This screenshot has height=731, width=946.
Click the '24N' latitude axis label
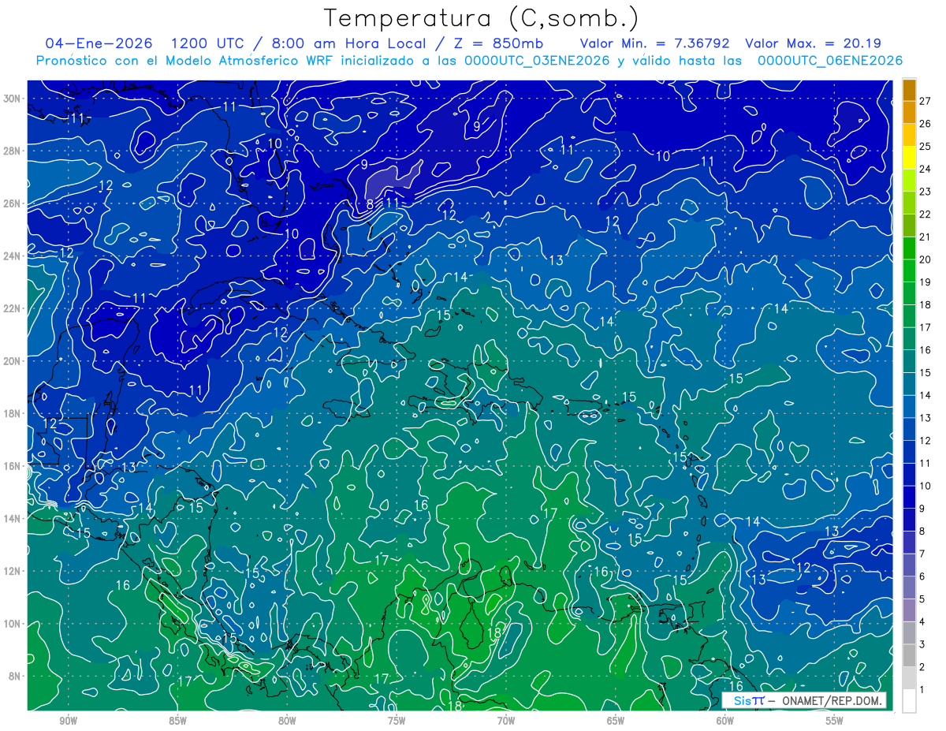click(x=13, y=255)
